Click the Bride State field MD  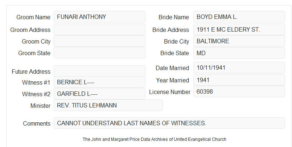tap(239, 53)
